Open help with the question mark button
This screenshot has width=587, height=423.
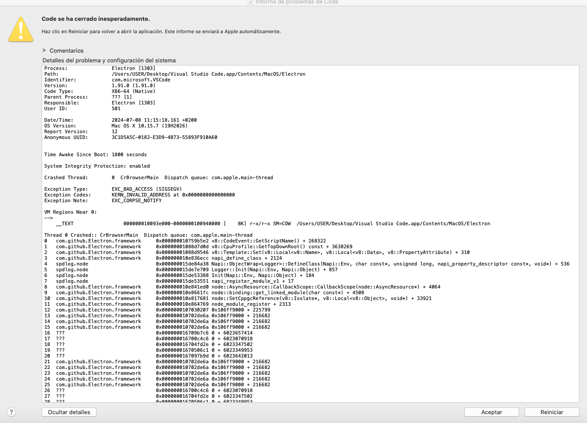click(x=12, y=412)
